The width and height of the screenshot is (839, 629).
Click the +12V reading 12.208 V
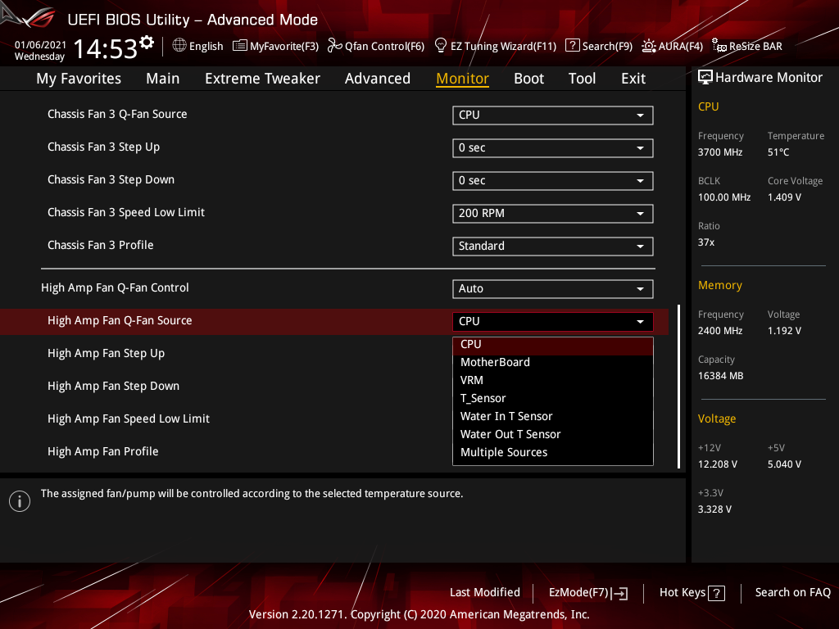(717, 464)
